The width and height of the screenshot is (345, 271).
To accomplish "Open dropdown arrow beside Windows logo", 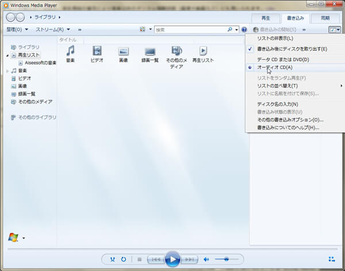I will pos(24,238).
